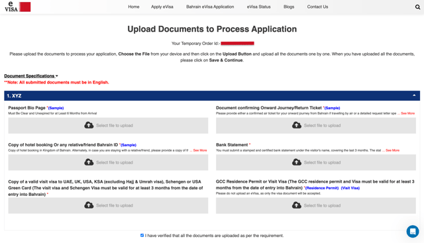Click See More for Bank Statement description
The image size is (424, 243).
[392, 150]
